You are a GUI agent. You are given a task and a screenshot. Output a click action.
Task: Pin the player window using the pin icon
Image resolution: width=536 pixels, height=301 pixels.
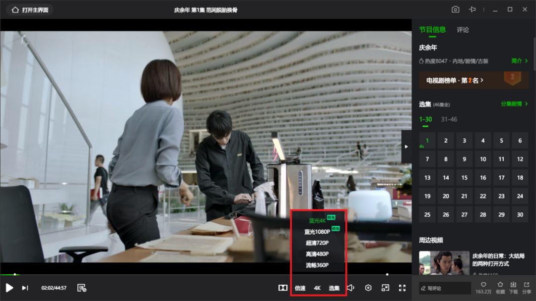[471, 9]
